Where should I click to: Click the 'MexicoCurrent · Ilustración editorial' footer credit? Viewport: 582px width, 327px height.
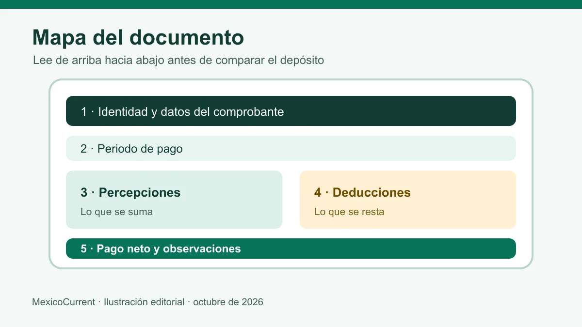pos(147,302)
